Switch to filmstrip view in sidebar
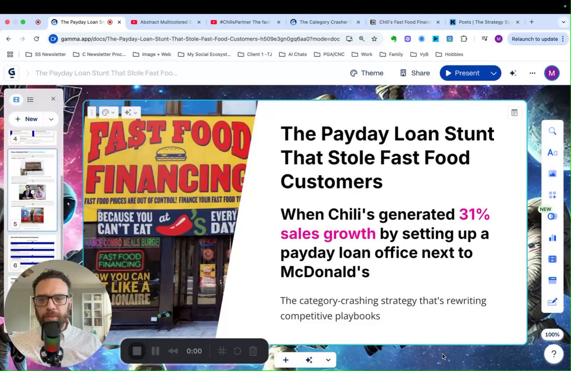The width and height of the screenshot is (571, 371). pos(17,99)
